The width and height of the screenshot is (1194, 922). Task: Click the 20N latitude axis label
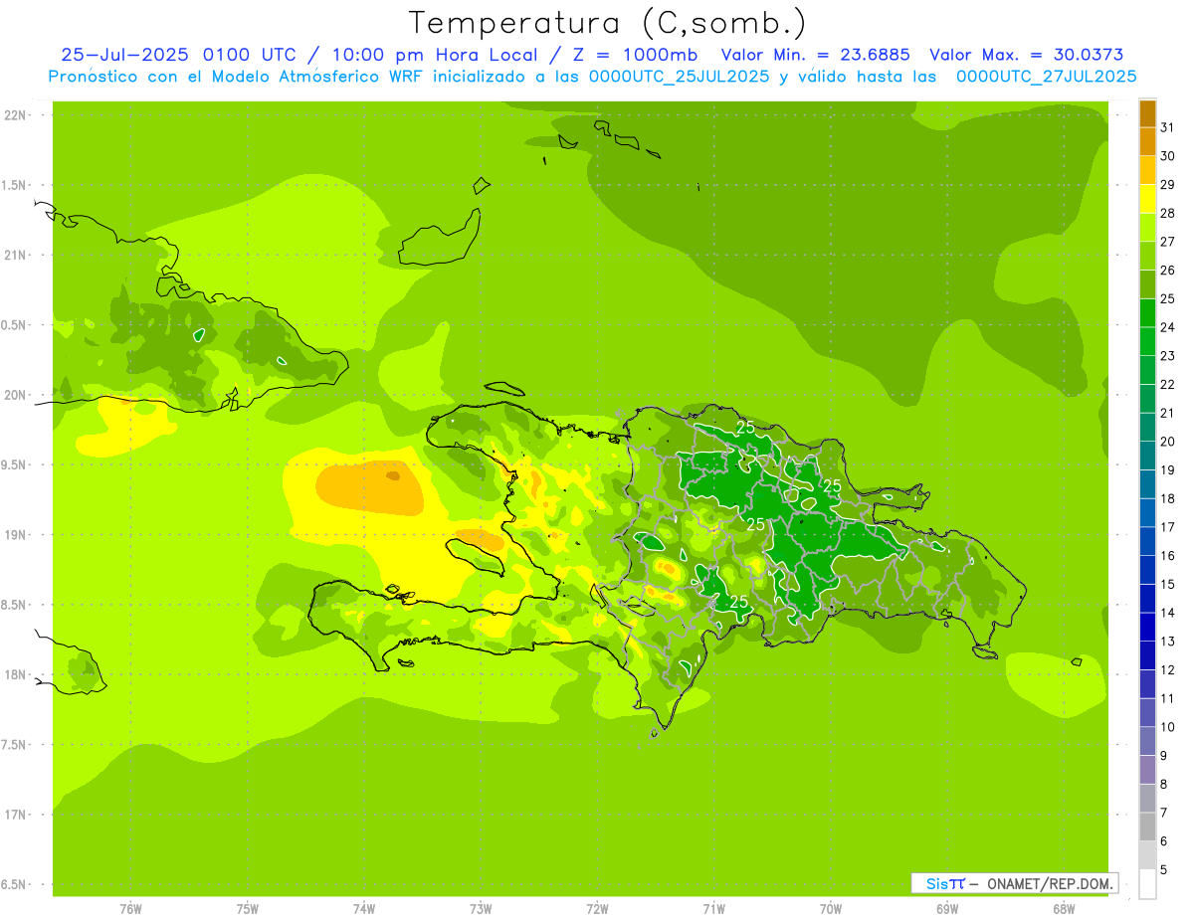pyautogui.click(x=15, y=395)
